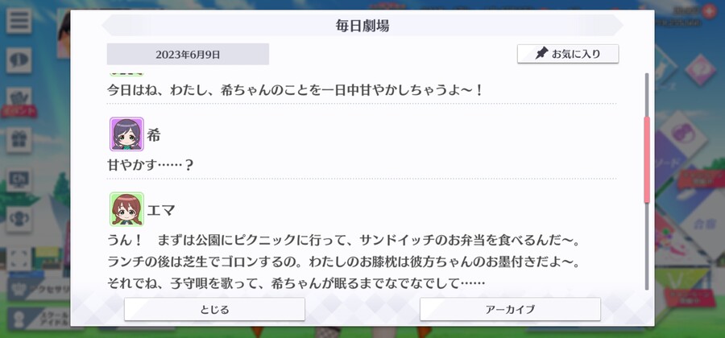Click the gray scrollbar track below thumb
This screenshot has width=725, height=338.
647,246
